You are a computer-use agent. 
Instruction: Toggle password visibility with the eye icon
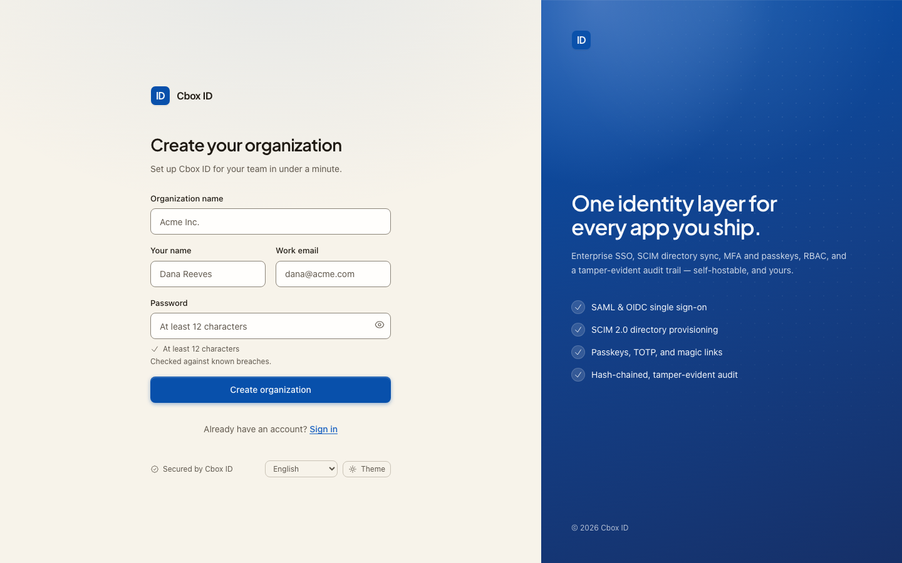(380, 325)
